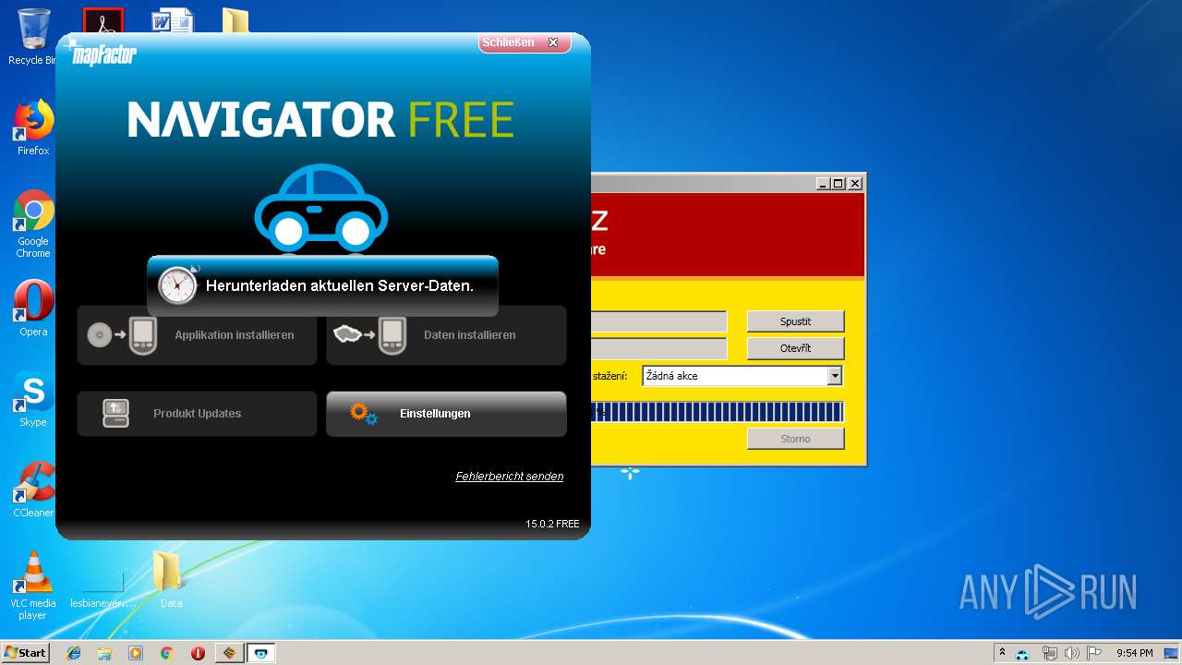Click the Fehlerbericht senden link
The image size is (1182, 665).
(509, 477)
